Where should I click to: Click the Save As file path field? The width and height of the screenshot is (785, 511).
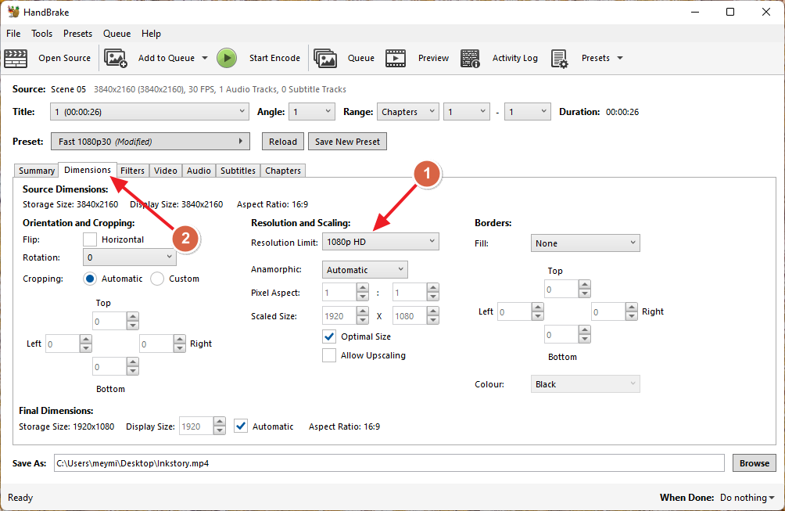point(389,463)
